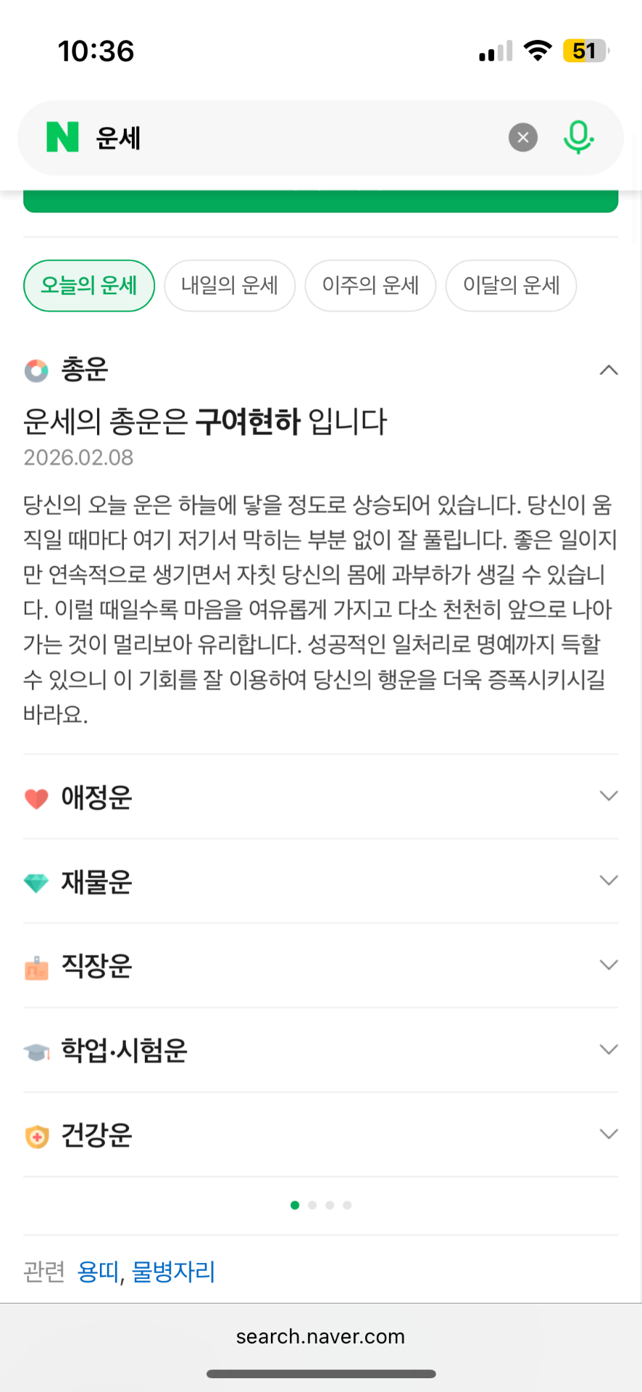Clear the search text with X icon
This screenshot has height=1392, width=642.
click(x=522, y=137)
